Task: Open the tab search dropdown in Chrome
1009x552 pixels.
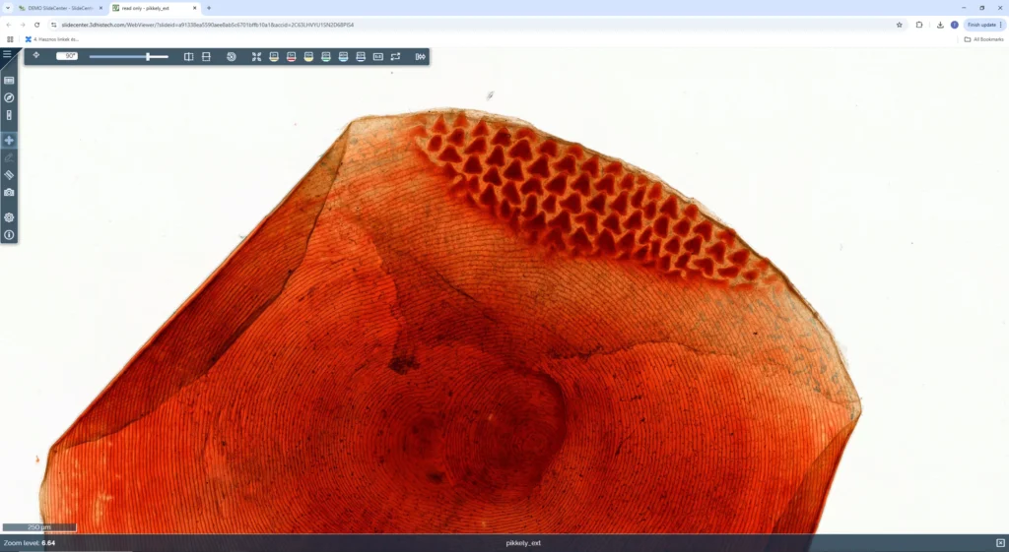Action: (8, 8)
